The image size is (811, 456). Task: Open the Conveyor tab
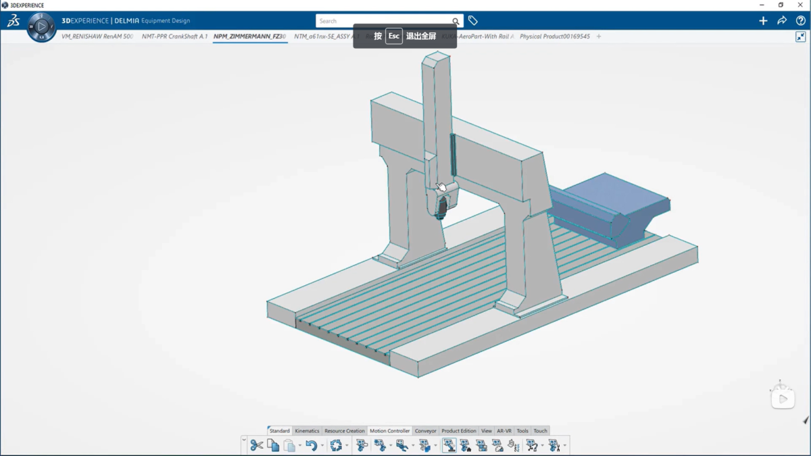tap(426, 431)
